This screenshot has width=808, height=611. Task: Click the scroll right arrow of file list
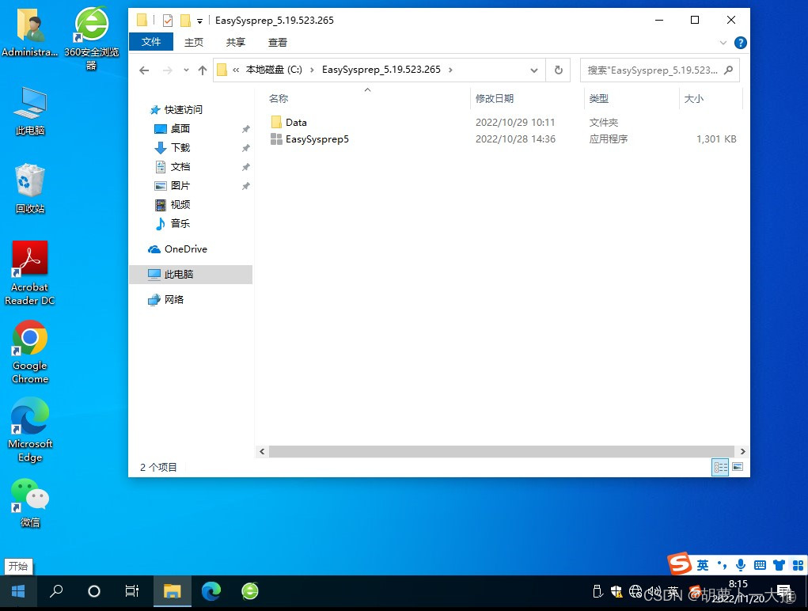(x=742, y=452)
